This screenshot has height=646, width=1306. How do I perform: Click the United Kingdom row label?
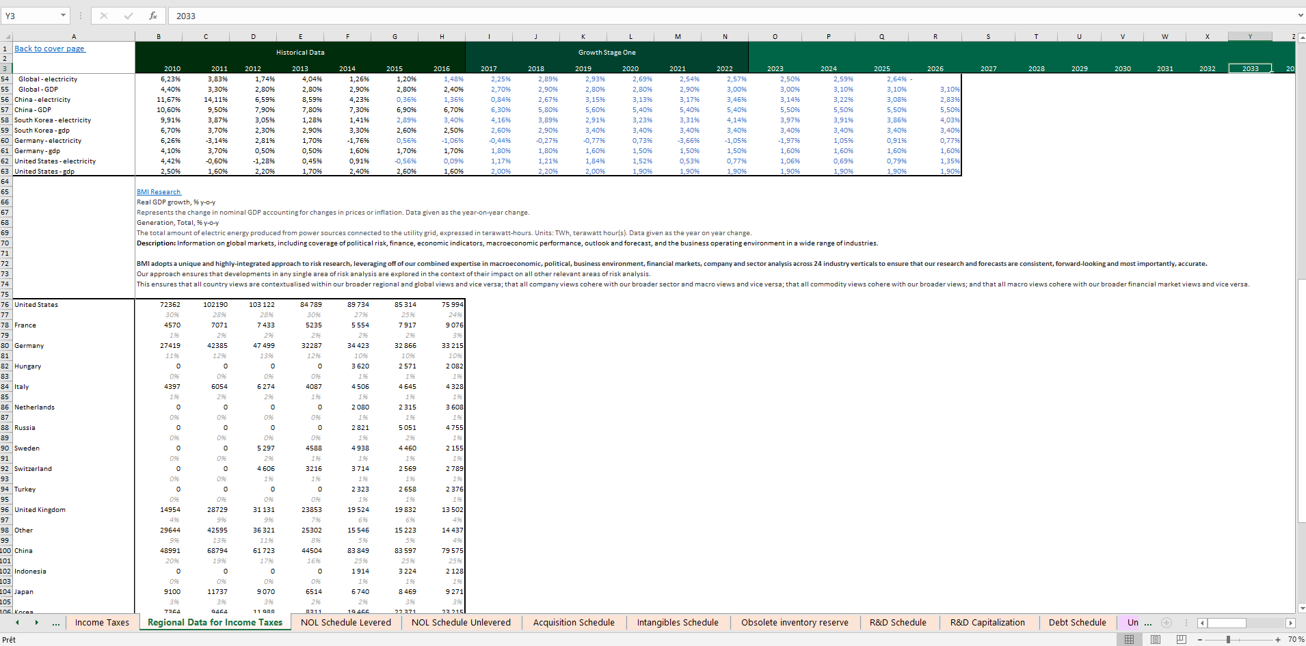click(40, 510)
